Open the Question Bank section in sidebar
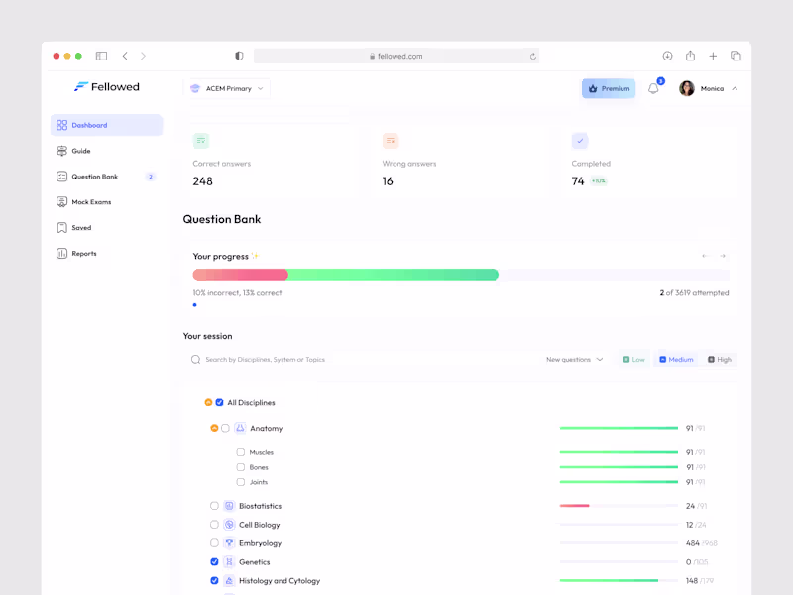Screen dimensions: 793x595 (x=97, y=177)
